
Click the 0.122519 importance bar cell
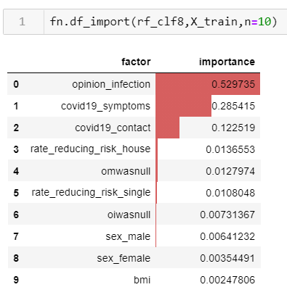208,128
